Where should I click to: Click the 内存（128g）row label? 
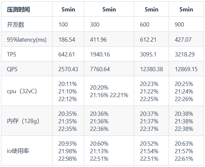[23, 121]
